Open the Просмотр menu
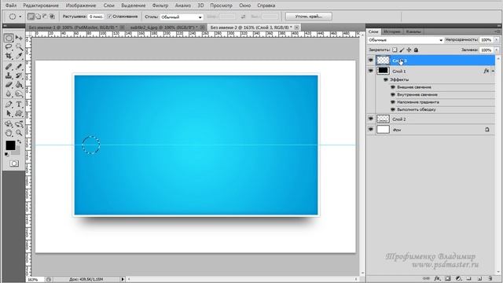 (221, 6)
